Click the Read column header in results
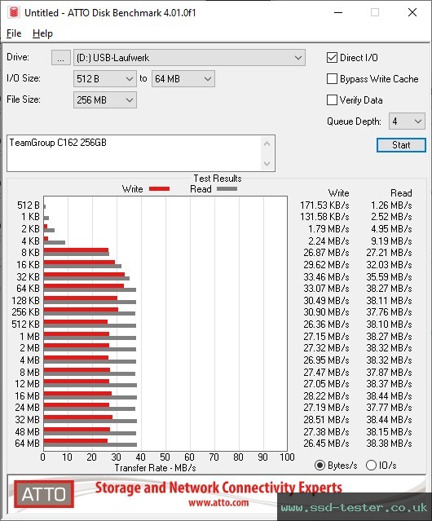This screenshot has height=521, width=432. [x=401, y=193]
